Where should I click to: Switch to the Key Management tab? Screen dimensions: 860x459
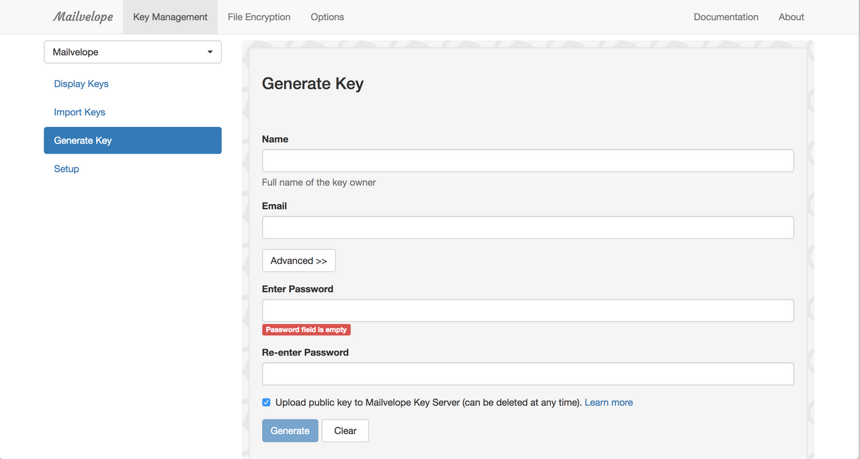tap(170, 17)
